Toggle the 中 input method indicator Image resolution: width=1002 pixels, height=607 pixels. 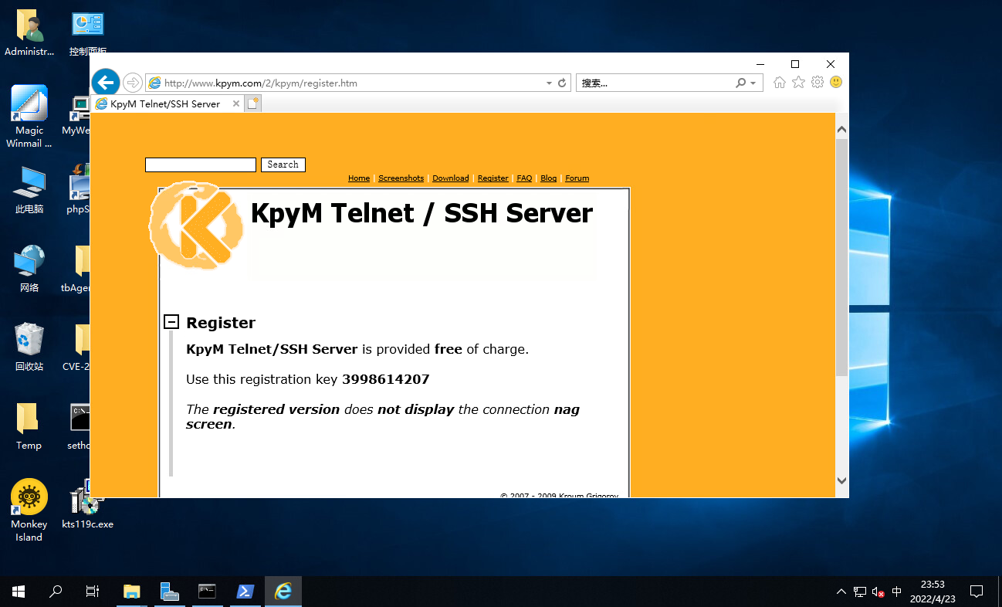pos(896,592)
